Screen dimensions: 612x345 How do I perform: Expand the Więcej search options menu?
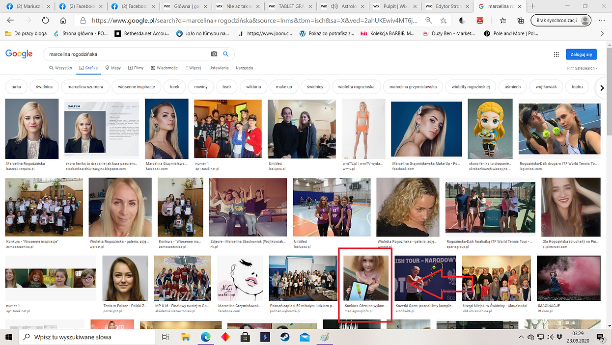(x=193, y=68)
